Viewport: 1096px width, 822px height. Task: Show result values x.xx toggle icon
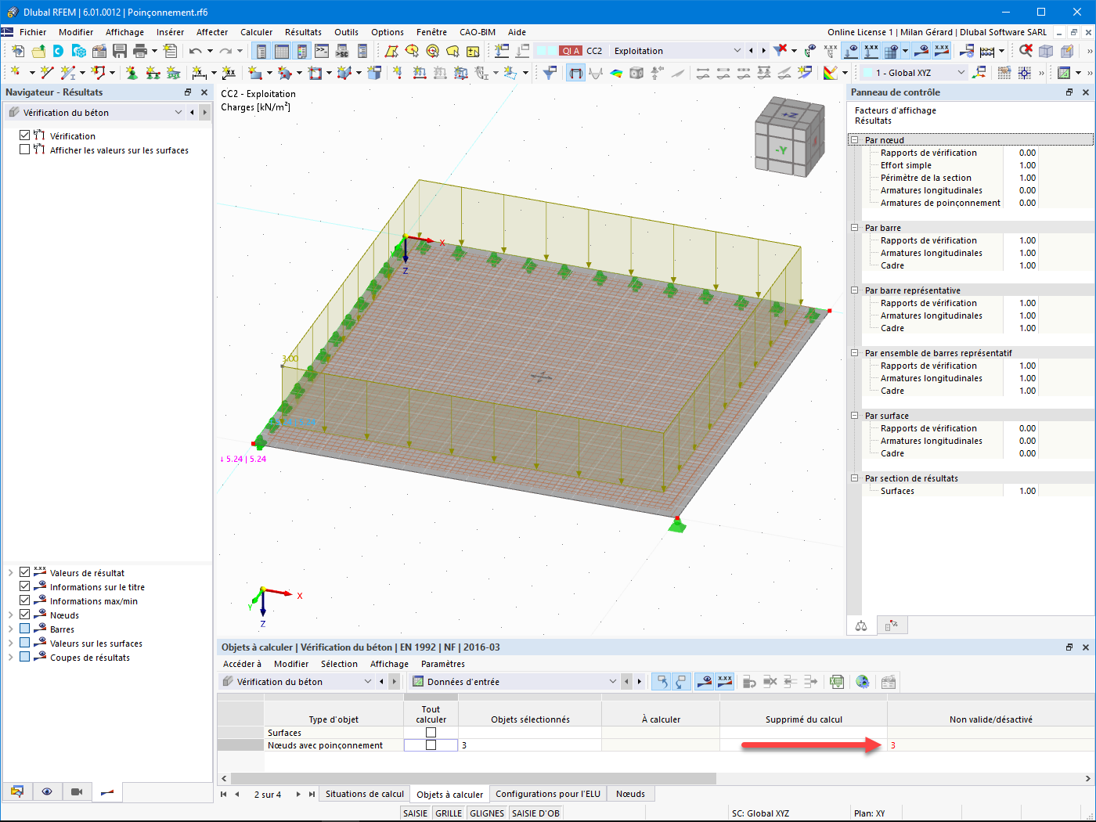(942, 51)
